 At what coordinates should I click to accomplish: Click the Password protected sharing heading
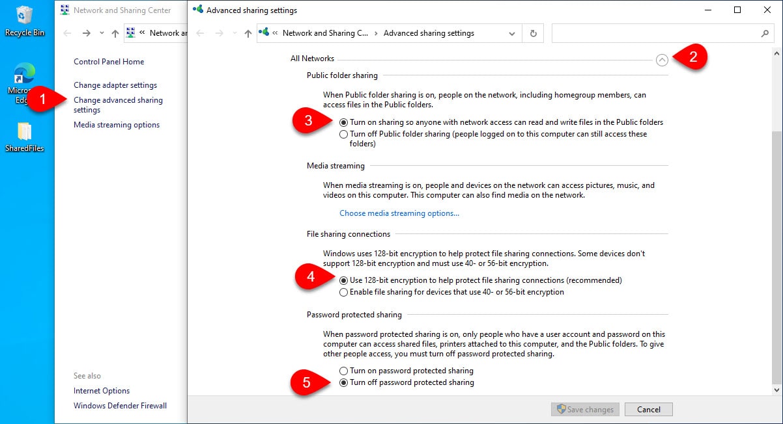pos(354,315)
